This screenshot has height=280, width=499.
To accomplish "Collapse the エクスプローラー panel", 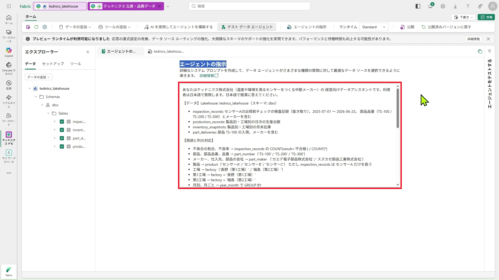I will 88,52.
